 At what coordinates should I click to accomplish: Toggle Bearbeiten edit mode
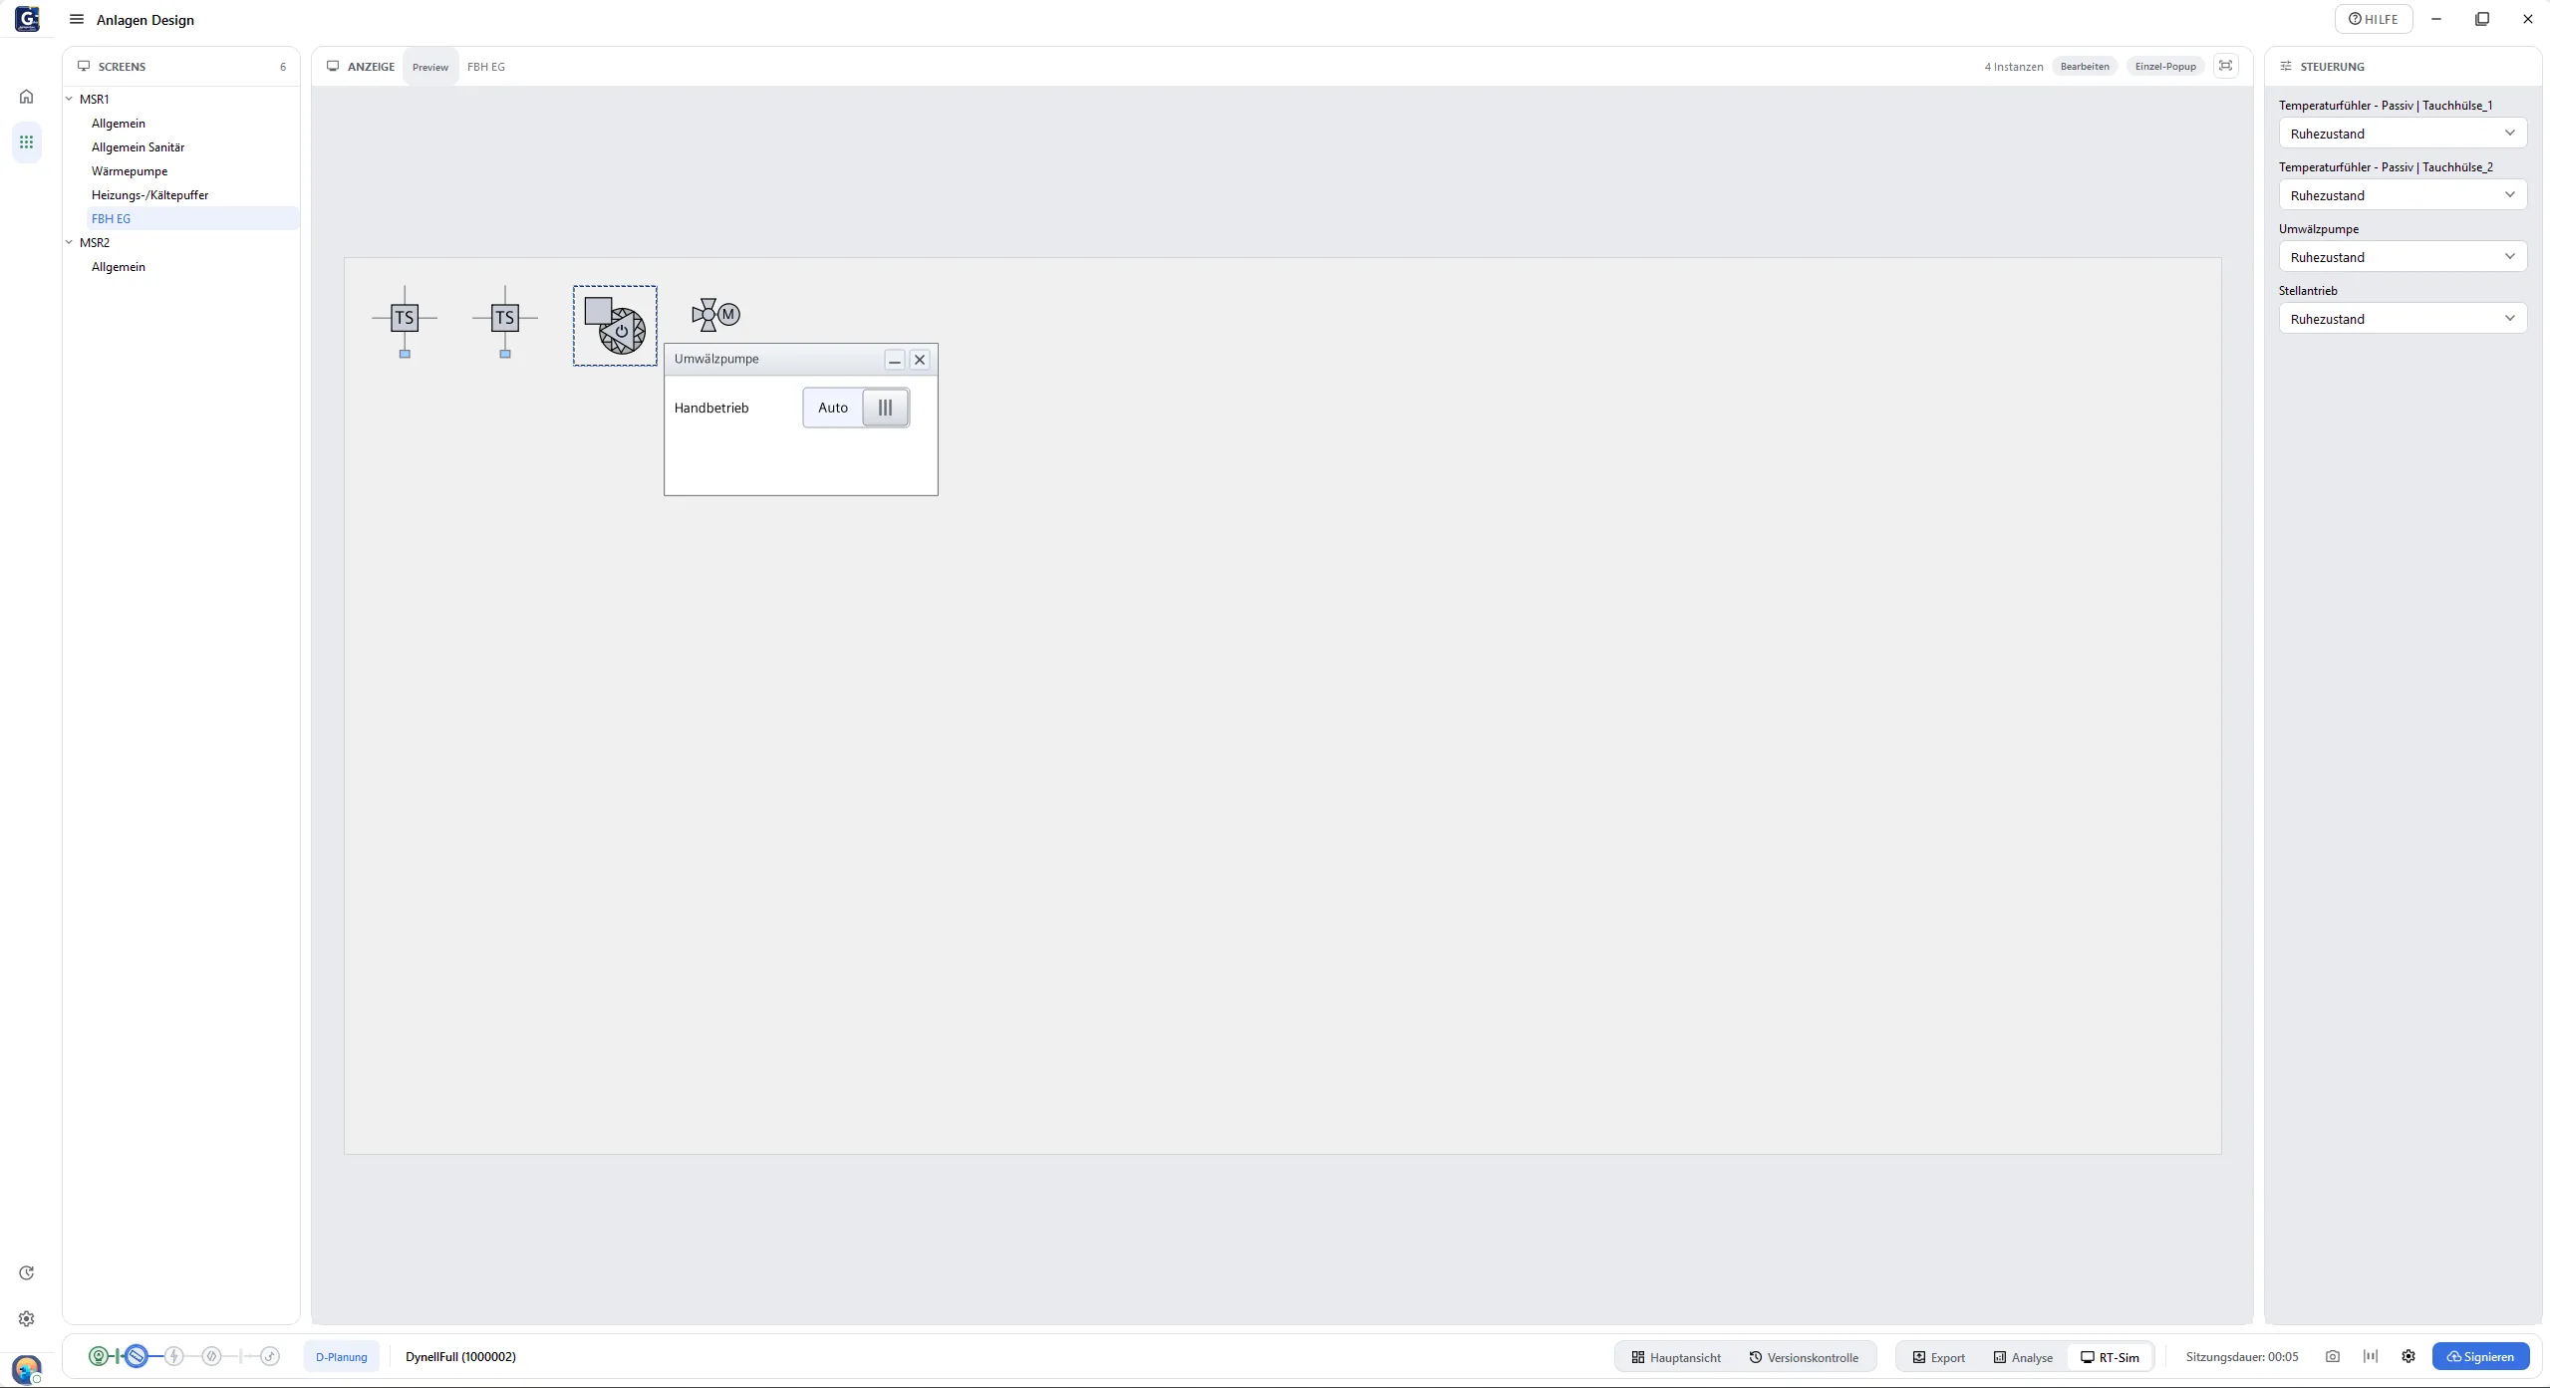[2085, 67]
